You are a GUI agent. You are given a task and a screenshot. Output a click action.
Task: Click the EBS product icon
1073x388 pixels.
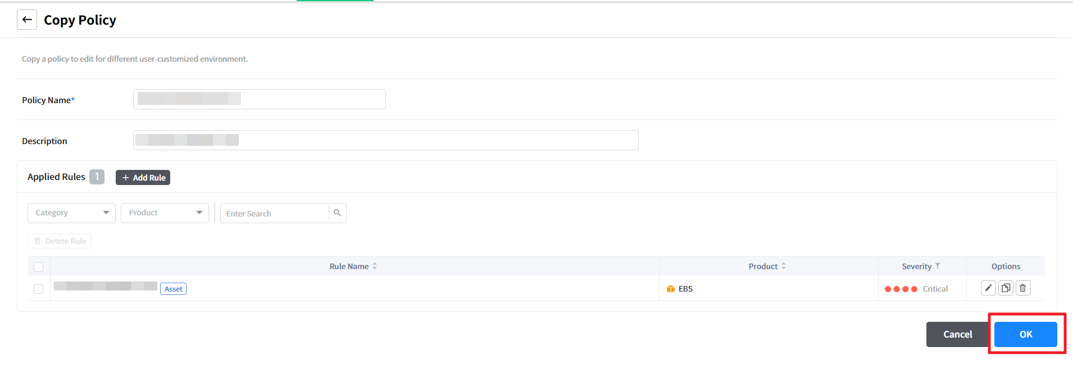point(671,289)
